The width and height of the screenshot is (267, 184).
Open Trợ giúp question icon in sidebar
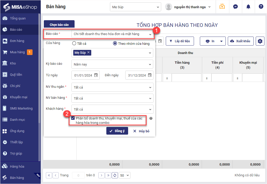pos(5,153)
